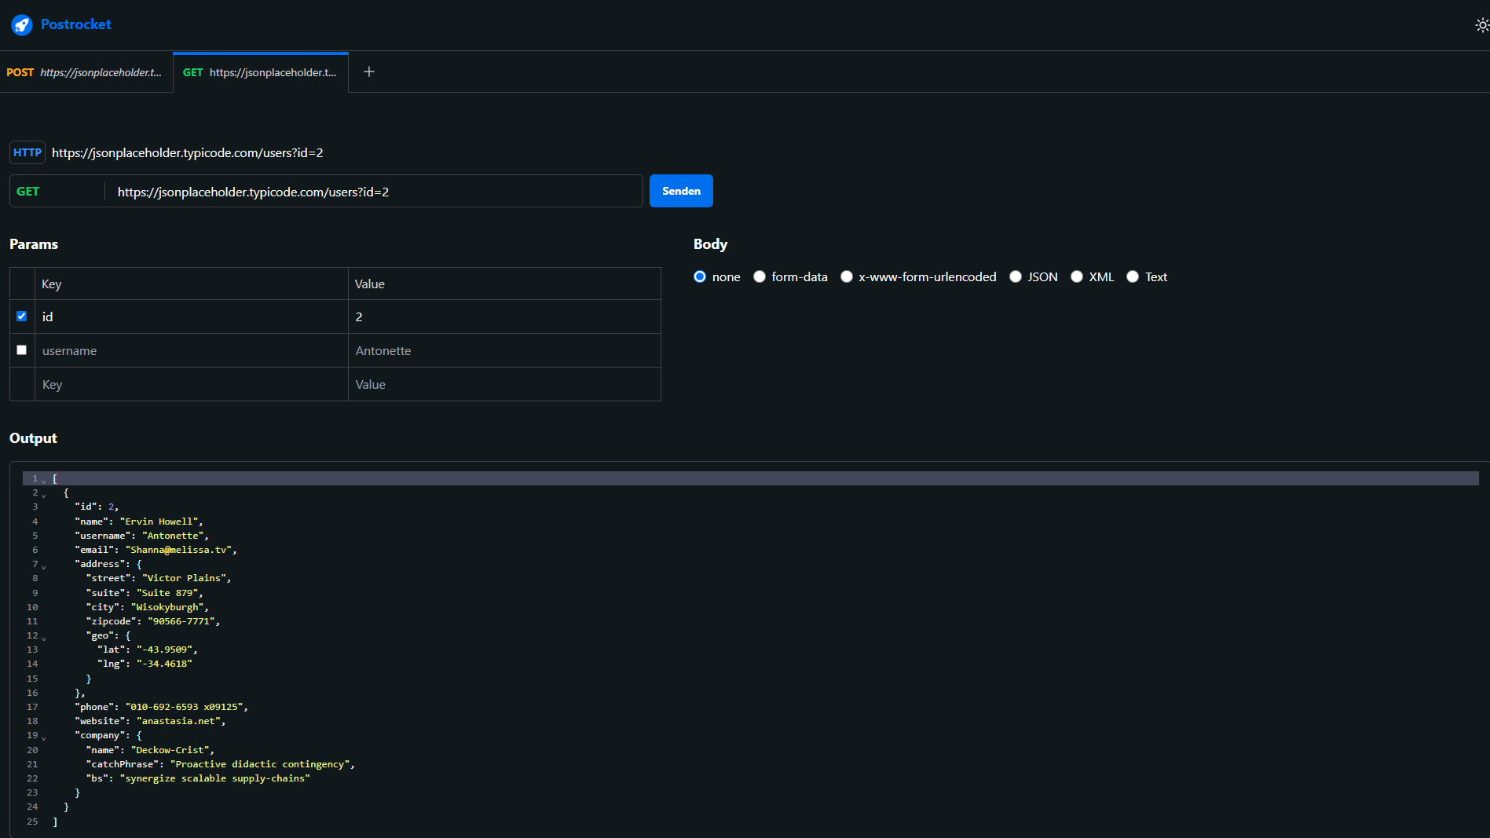Click the "anastasia.net" website value
Image resolution: width=1490 pixels, height=838 pixels.
179,721
